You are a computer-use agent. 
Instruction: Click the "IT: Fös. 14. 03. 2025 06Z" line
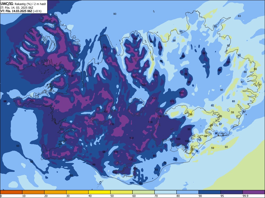point(16,8)
